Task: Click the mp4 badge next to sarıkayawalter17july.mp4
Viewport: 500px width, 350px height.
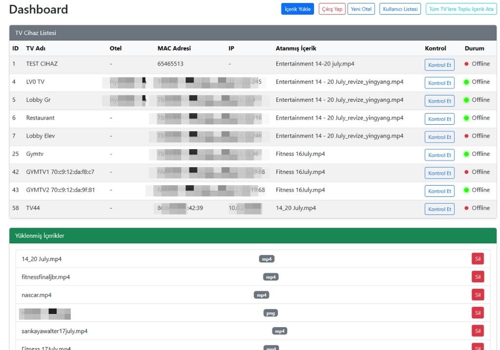Action: coord(279,331)
